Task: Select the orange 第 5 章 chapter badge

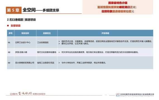Action: point(14,10)
